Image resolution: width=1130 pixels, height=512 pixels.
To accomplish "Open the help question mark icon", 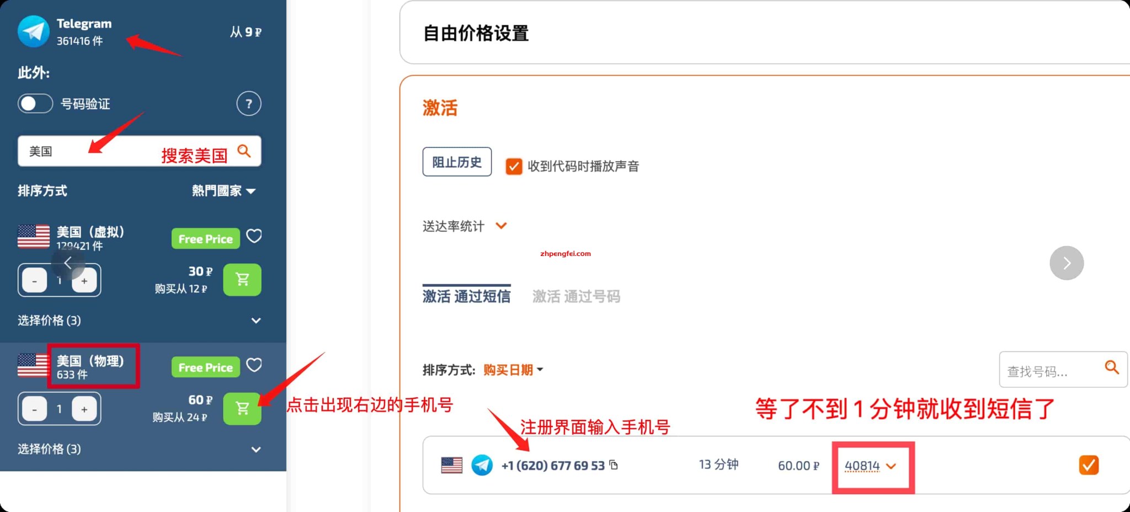I will (x=249, y=104).
